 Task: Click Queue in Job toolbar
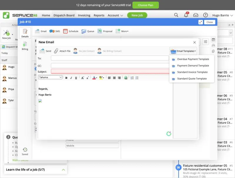pos(88,31)
